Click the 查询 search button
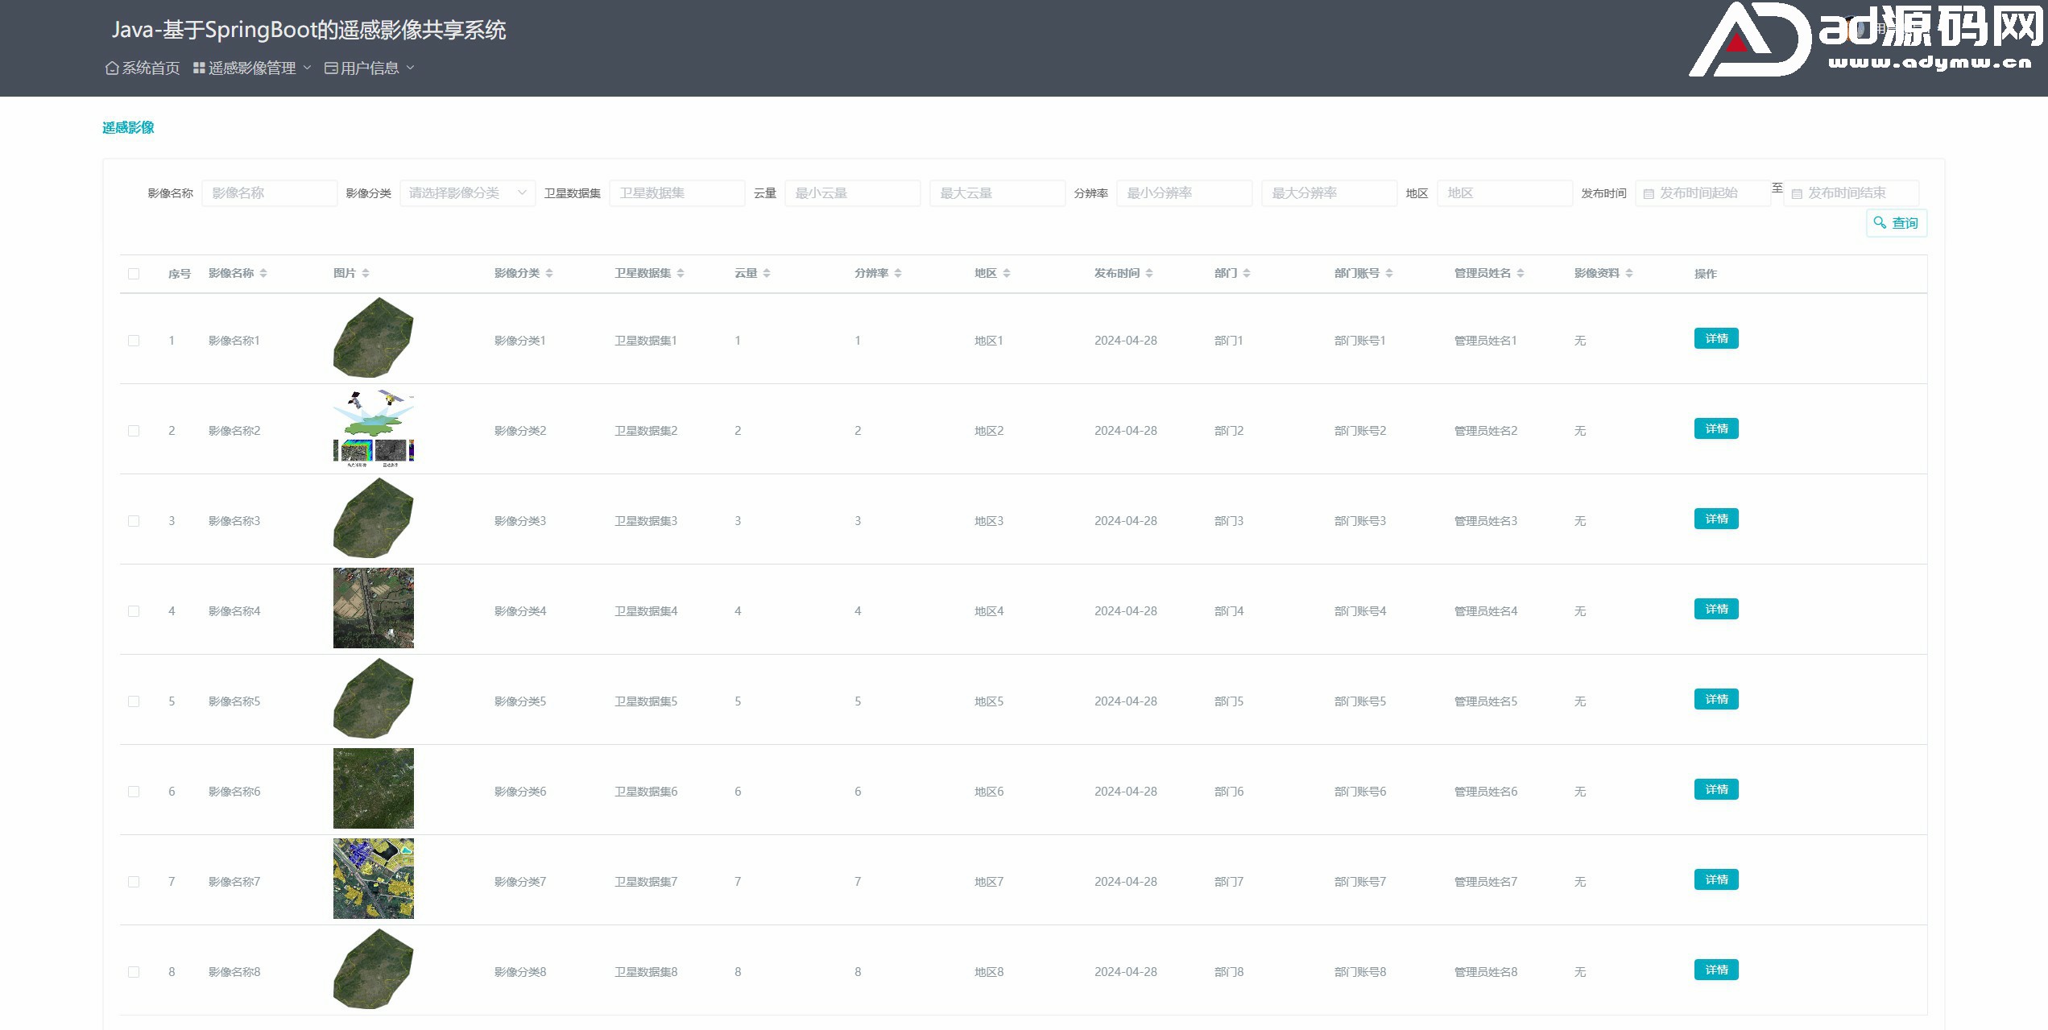The image size is (2048, 1030). click(1896, 223)
